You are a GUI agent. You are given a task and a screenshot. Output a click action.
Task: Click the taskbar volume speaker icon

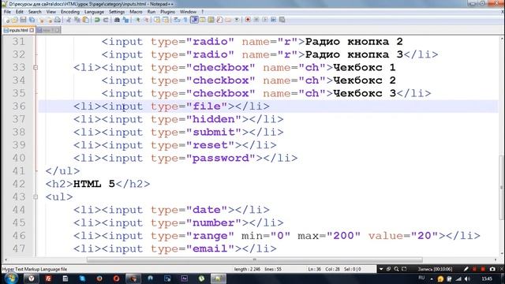(467, 278)
